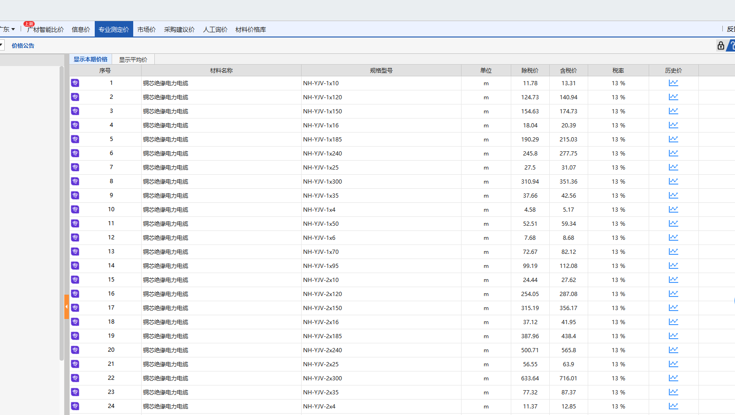Open history chart icon for NH-YJV-2x4
735x415 pixels.
[673, 406]
